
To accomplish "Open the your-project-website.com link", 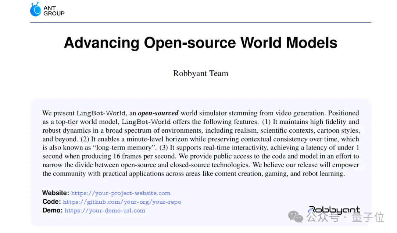I will coord(121,193).
